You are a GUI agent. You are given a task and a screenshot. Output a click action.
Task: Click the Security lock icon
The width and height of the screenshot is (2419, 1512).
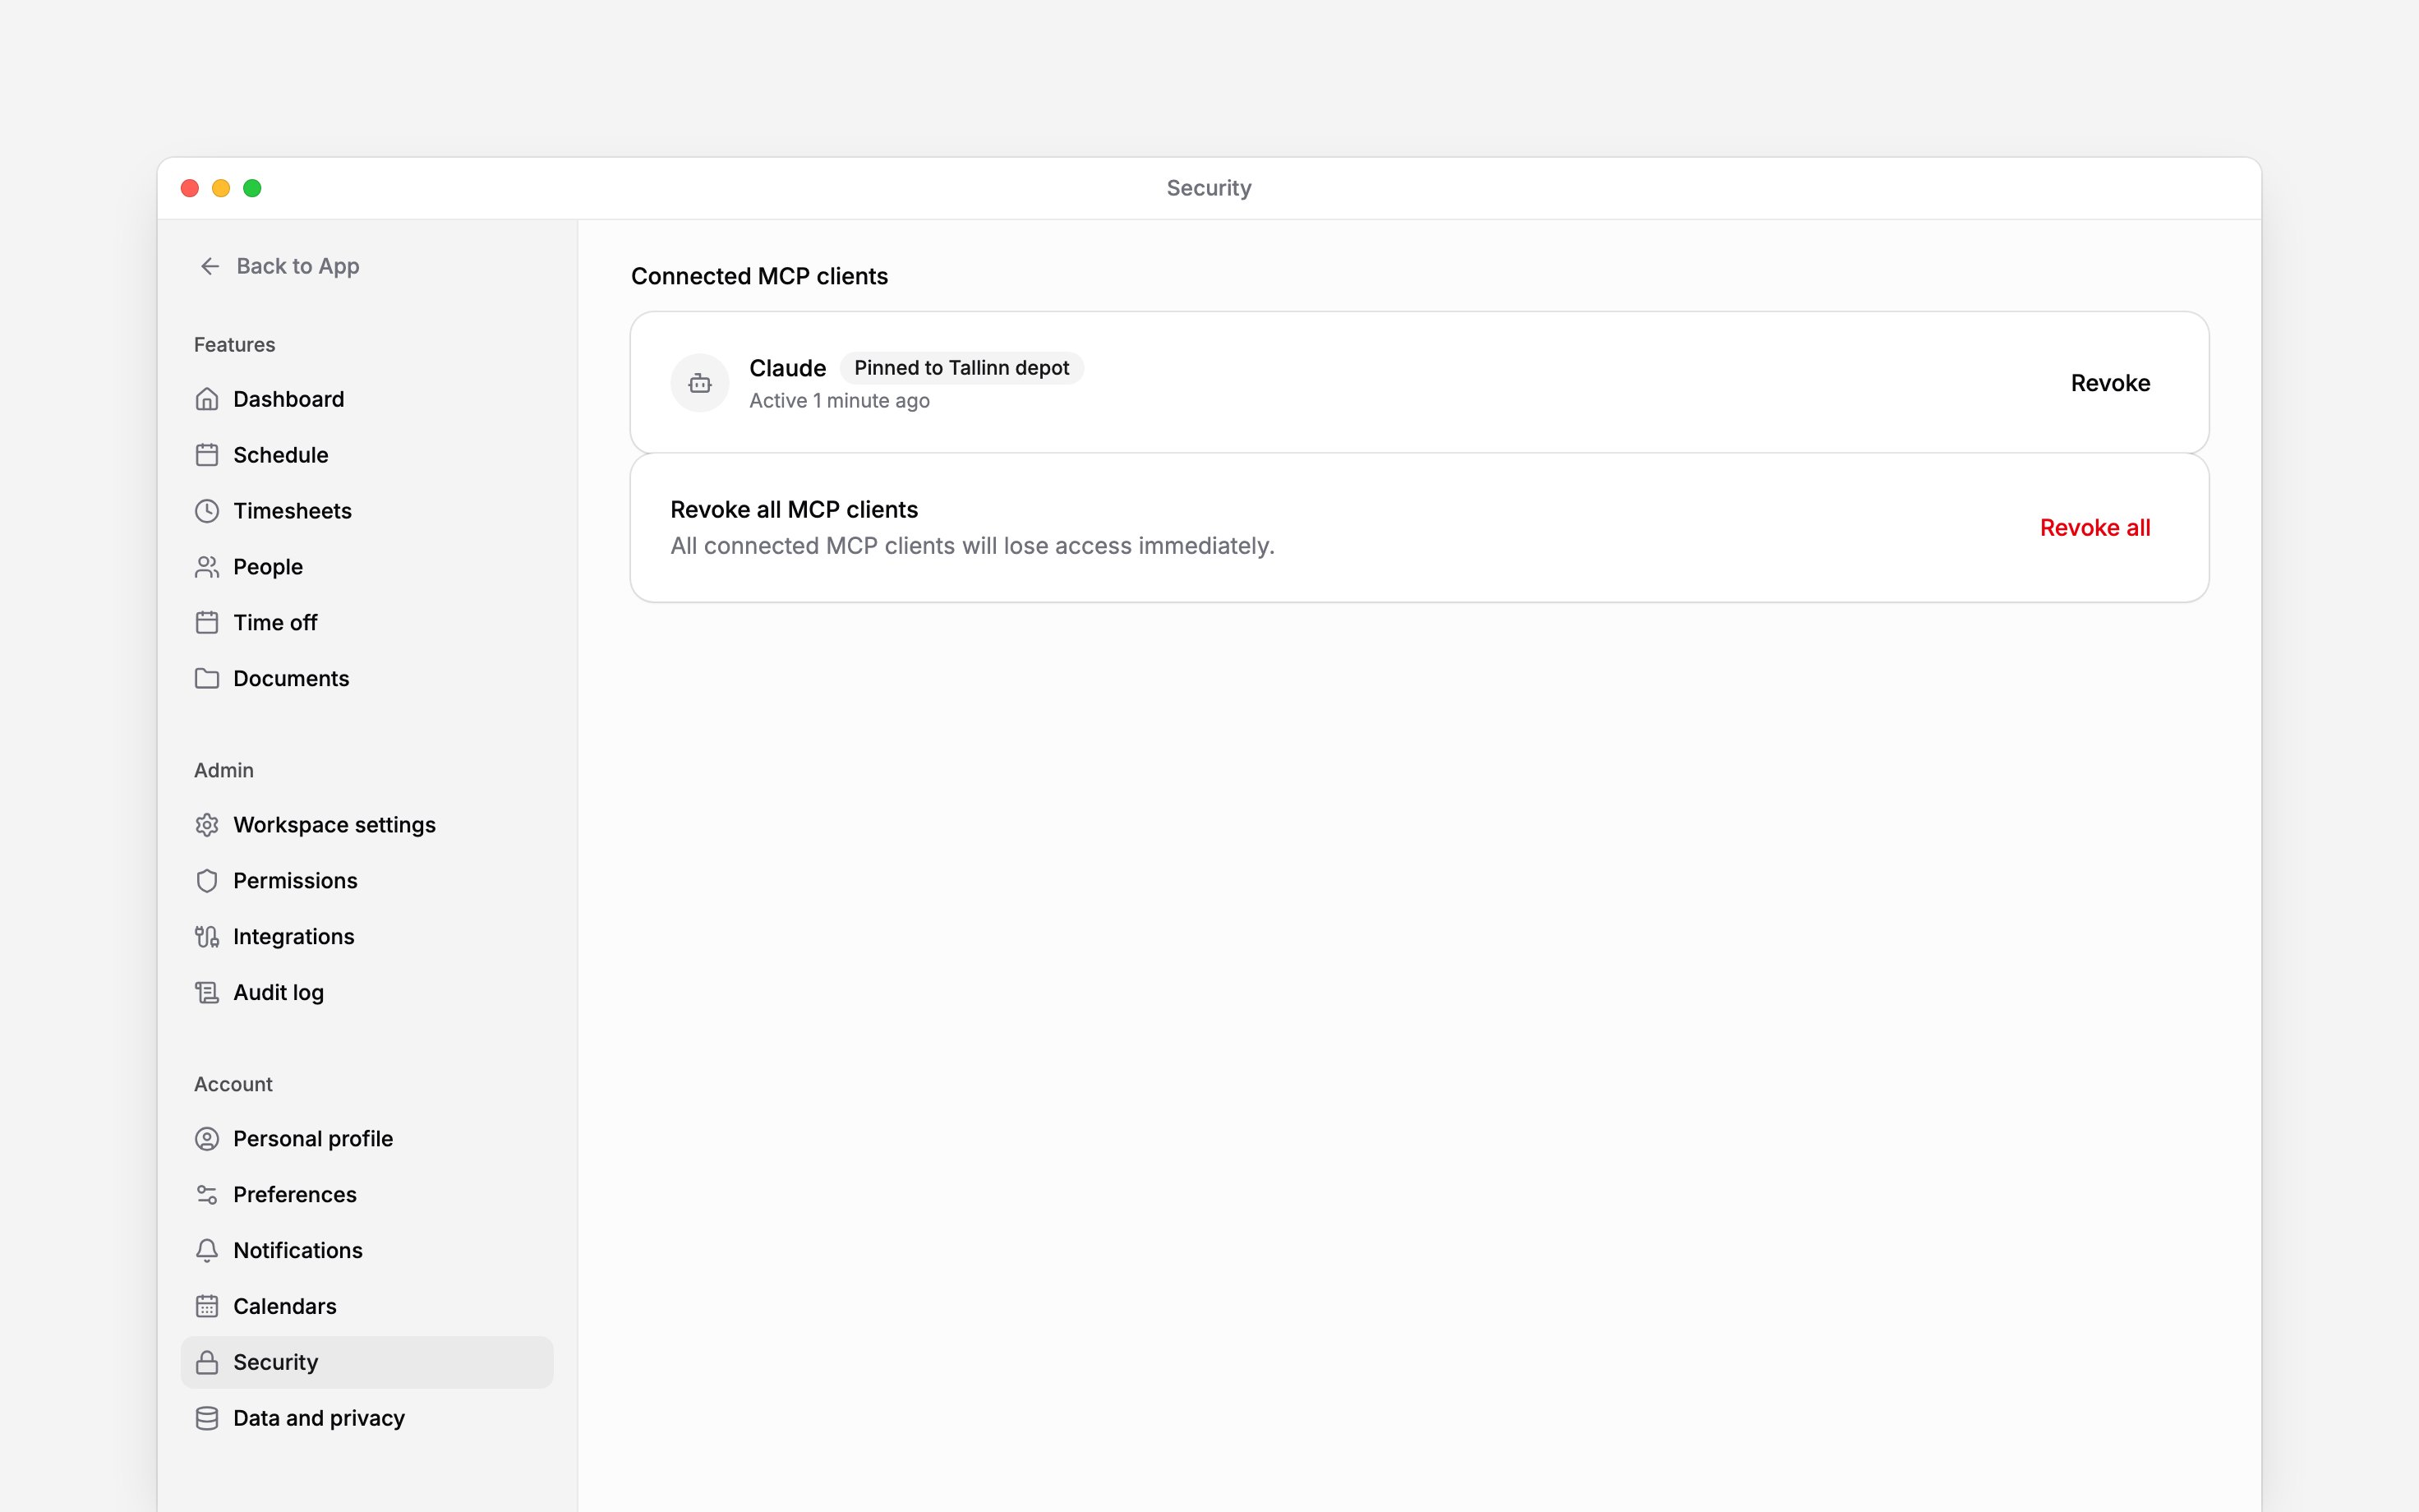pyautogui.click(x=207, y=1363)
